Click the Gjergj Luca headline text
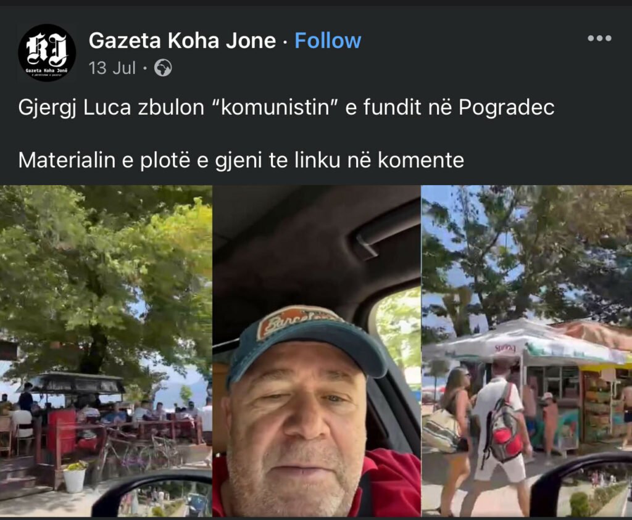 [286, 107]
